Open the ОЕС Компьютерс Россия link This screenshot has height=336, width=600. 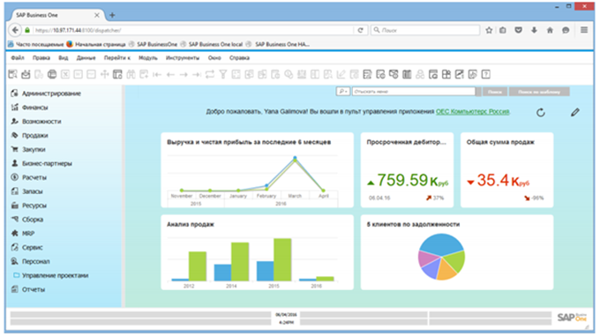[x=473, y=112]
